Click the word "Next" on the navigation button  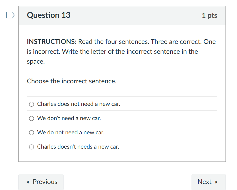[204, 182]
